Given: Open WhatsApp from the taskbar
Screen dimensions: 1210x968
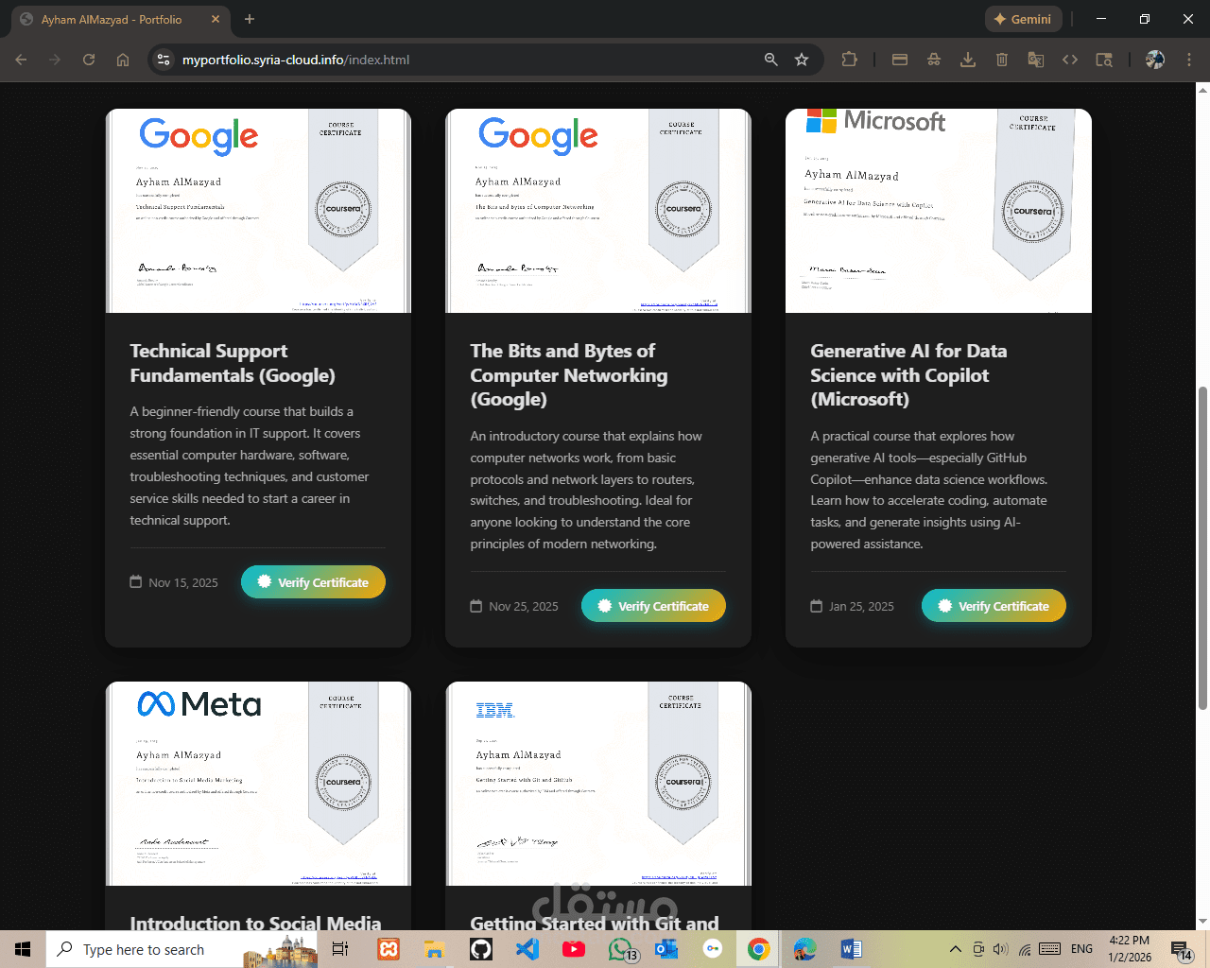Looking at the screenshot, I should (621, 949).
